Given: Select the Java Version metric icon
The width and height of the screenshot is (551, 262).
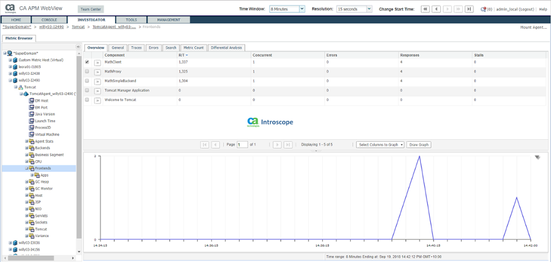Looking at the screenshot, I should [31, 114].
